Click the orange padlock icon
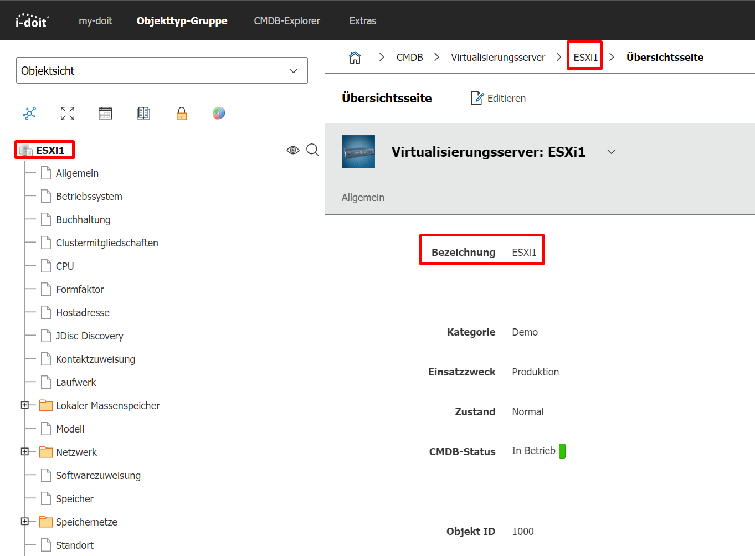 (x=182, y=114)
